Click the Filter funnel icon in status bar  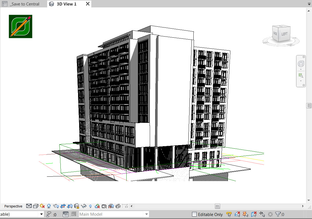[x=278, y=214]
